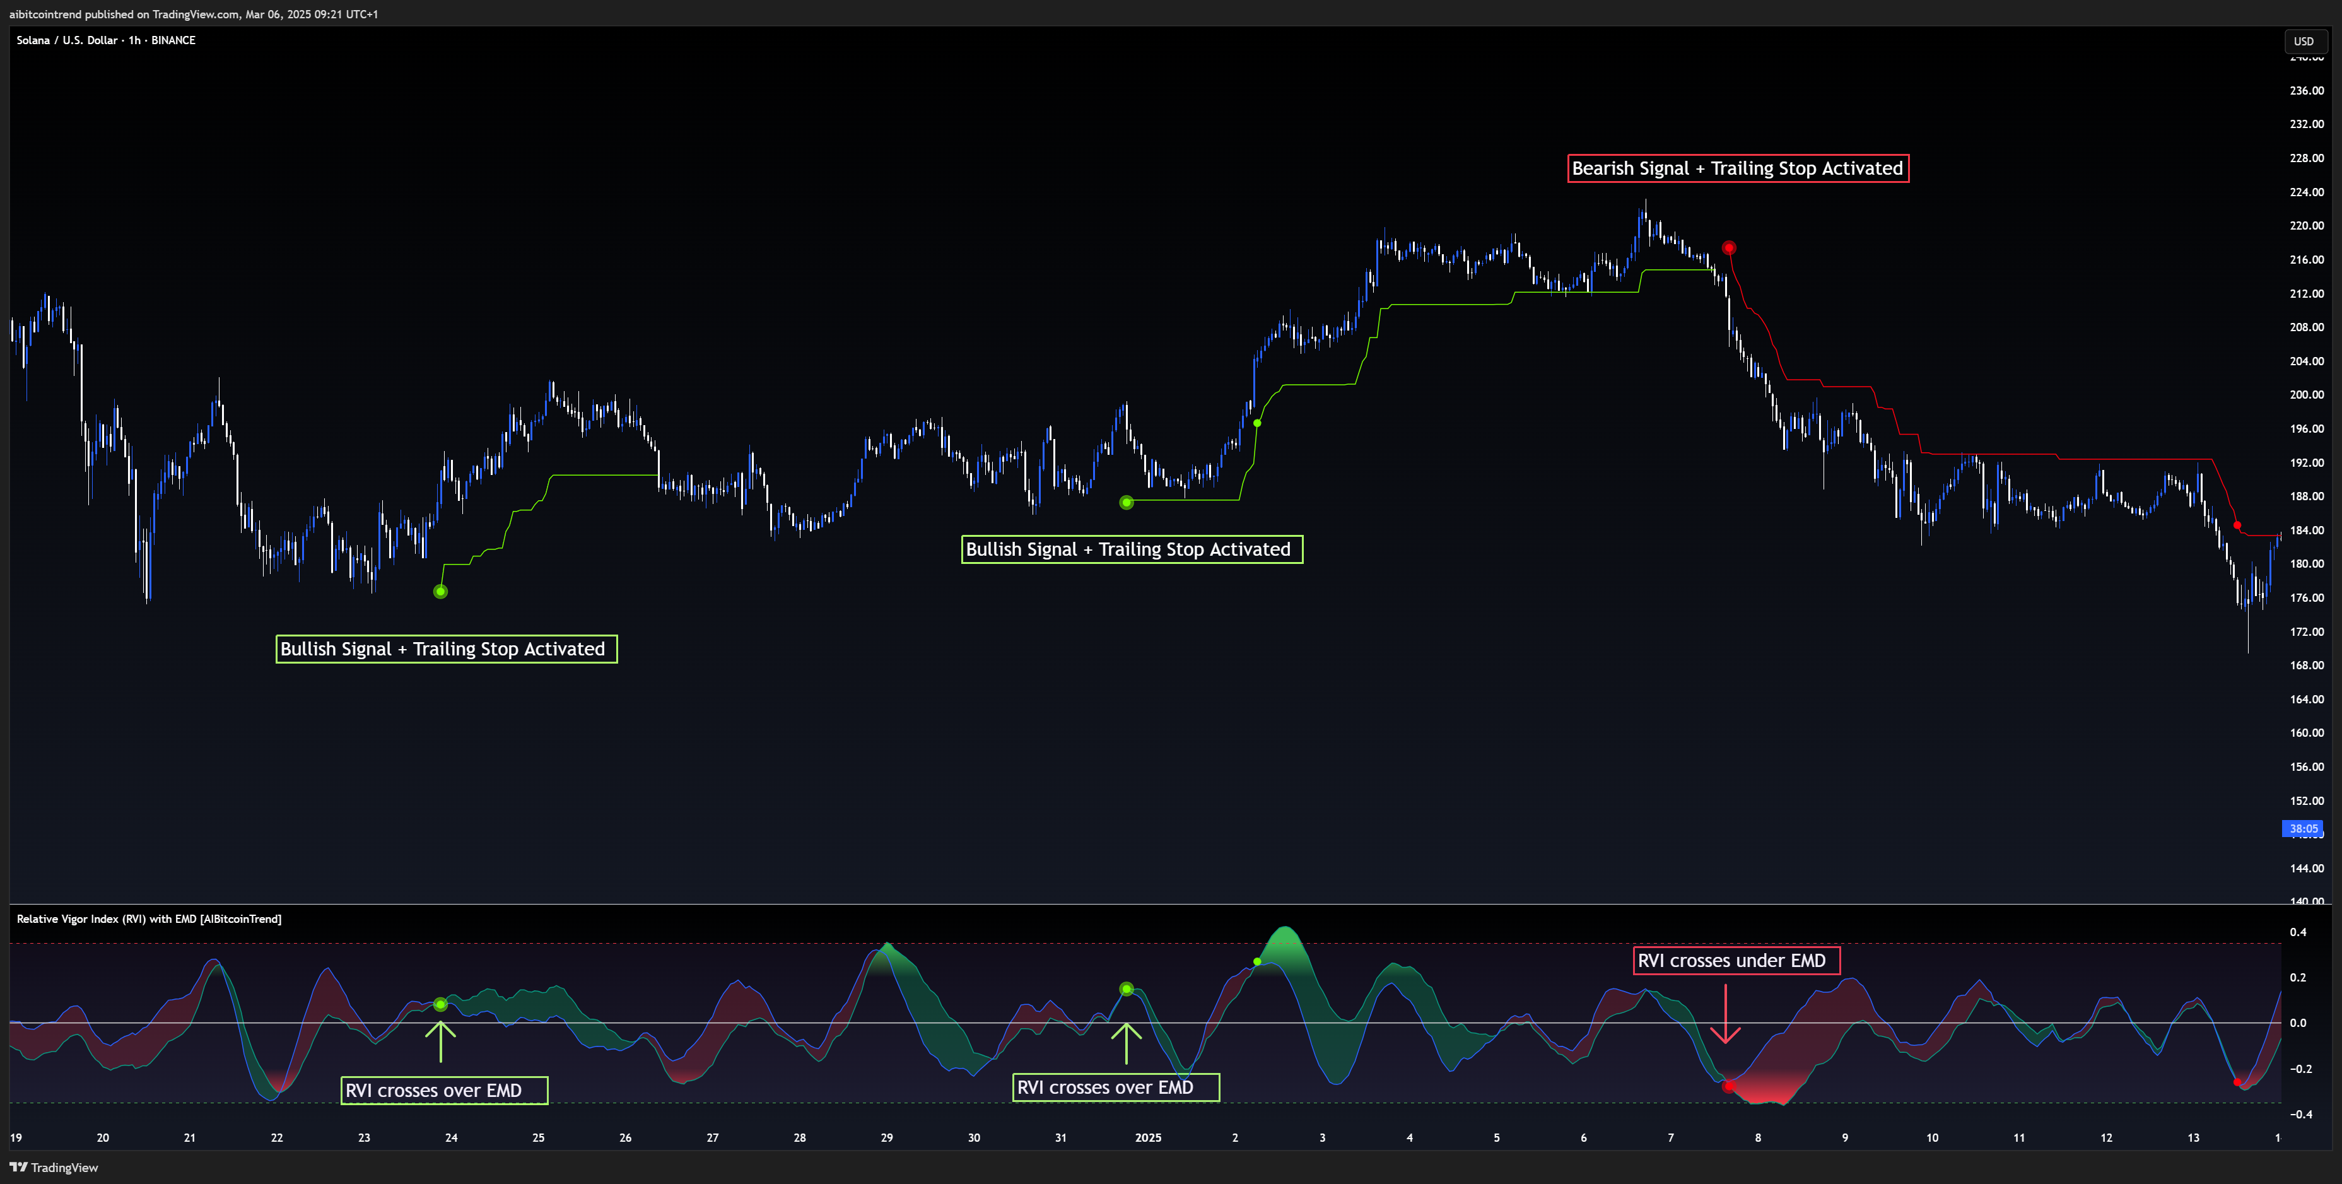Open the TradingView logo link
Screen dimensions: 2342x1184
(54, 1168)
